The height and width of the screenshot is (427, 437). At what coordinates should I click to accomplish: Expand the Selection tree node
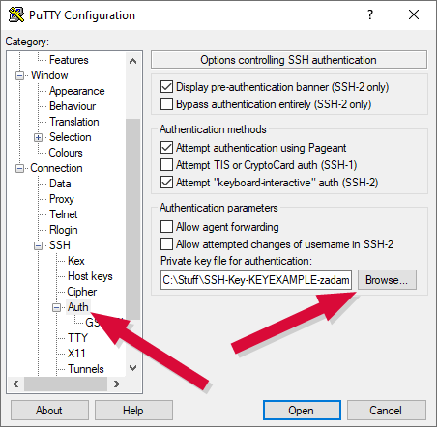(38, 138)
